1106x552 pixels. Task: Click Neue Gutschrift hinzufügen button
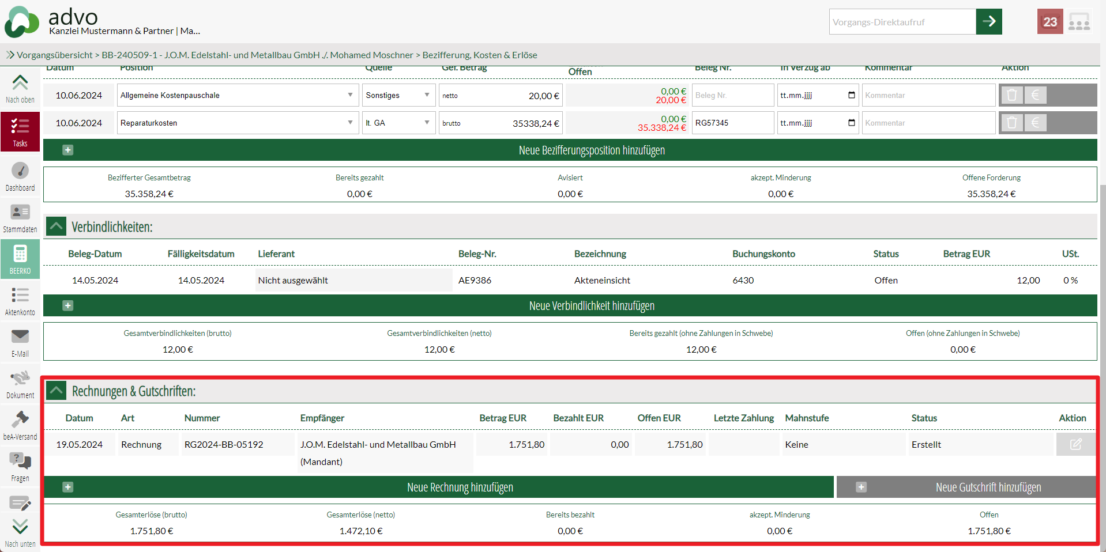[966, 487]
